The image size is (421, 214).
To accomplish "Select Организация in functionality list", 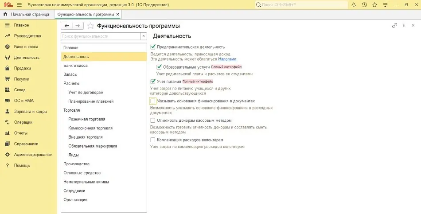I will tap(104, 200).
